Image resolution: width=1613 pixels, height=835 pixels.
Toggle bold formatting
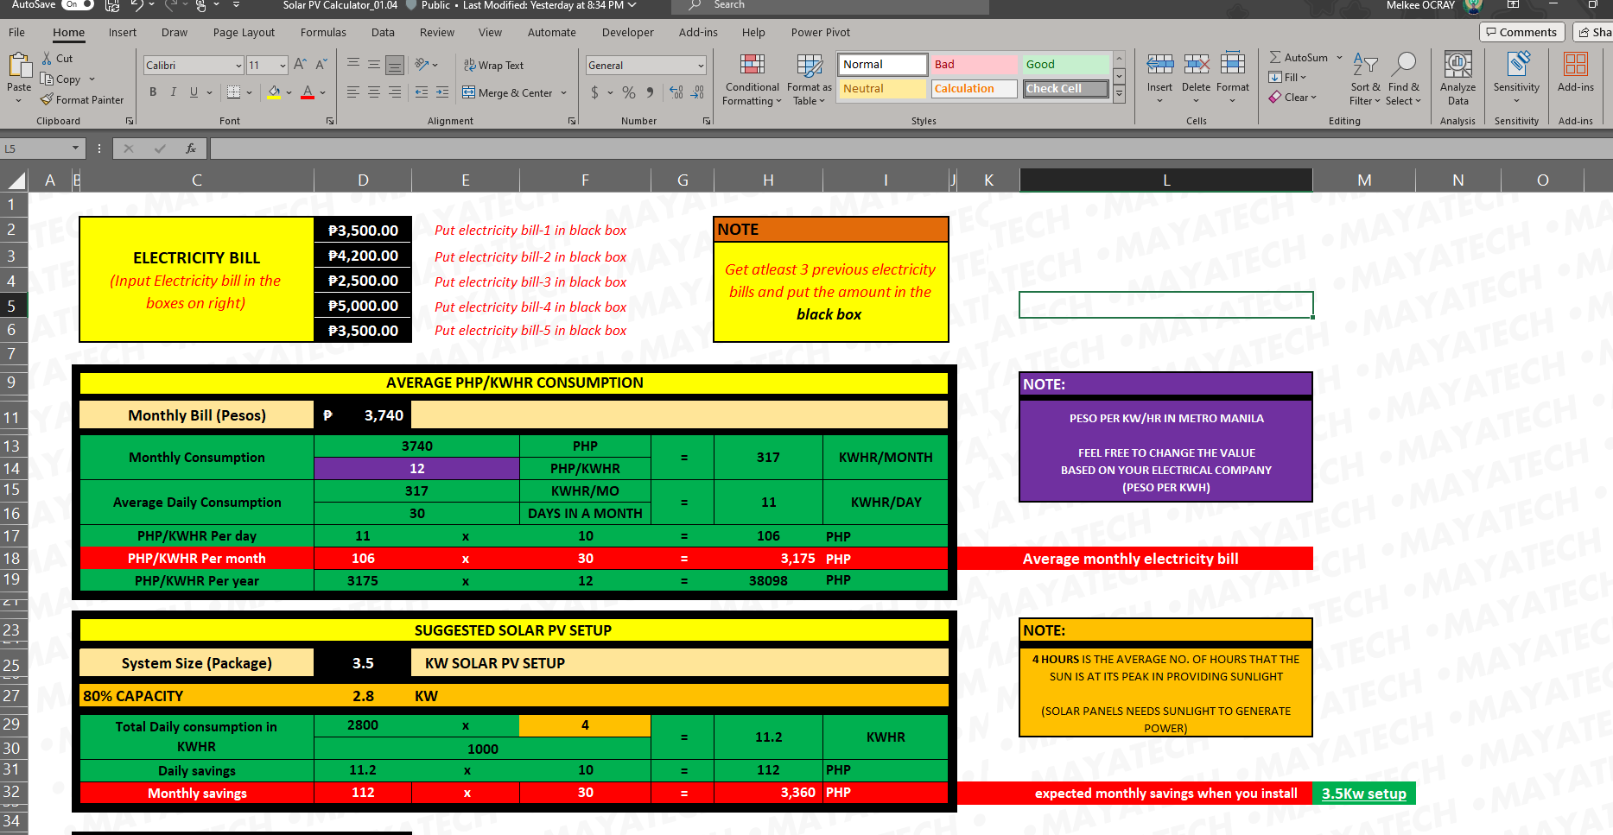click(153, 92)
